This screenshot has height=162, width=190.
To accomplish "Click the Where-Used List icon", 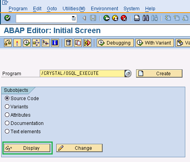I will pos(36,43).
